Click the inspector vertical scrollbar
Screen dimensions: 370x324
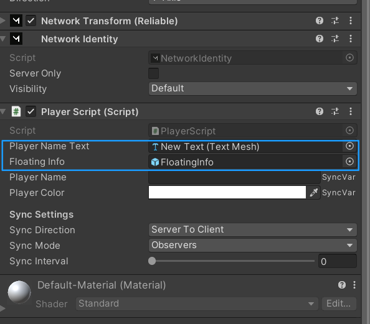pyautogui.click(x=366, y=162)
